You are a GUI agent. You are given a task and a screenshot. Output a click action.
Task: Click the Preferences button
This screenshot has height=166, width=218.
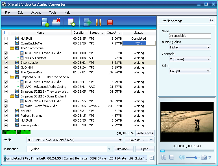point(145,133)
